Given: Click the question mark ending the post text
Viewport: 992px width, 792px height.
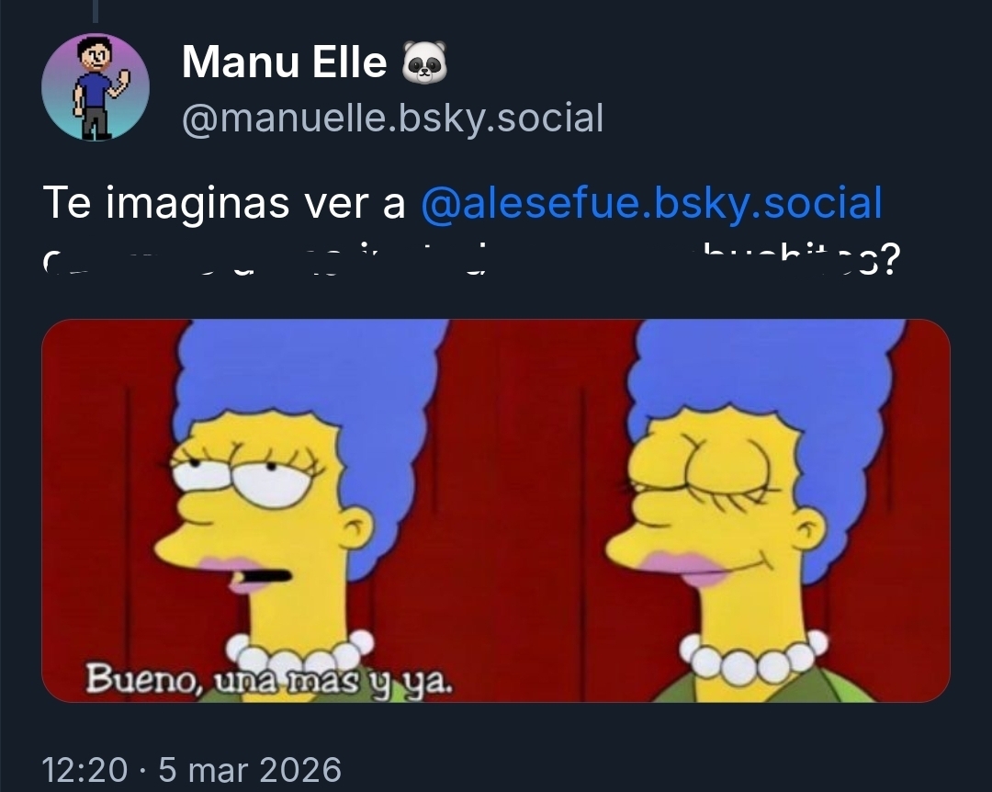Looking at the screenshot, I should point(889,260).
